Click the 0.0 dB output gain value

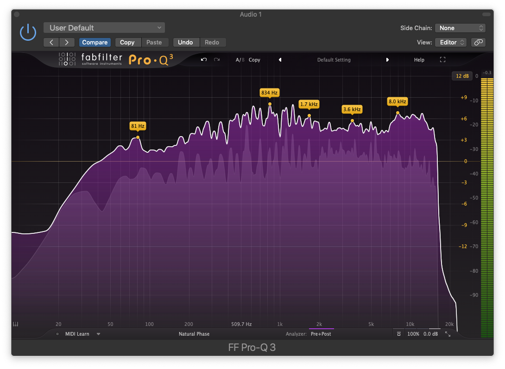click(430, 334)
